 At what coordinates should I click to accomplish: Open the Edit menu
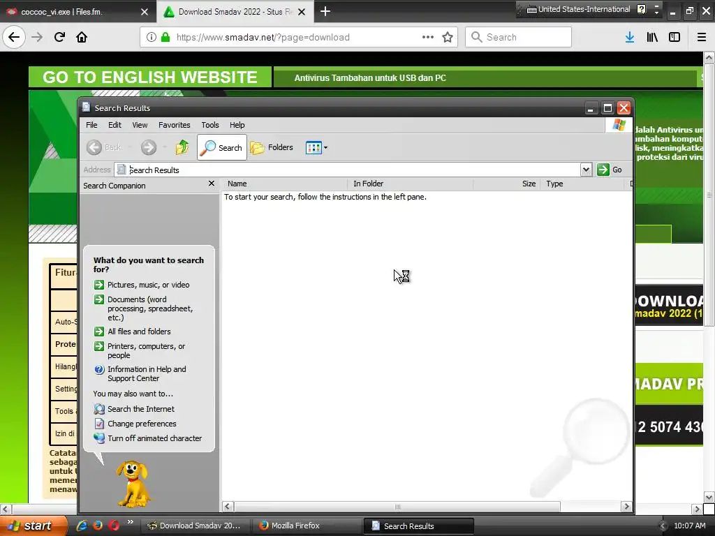115,125
